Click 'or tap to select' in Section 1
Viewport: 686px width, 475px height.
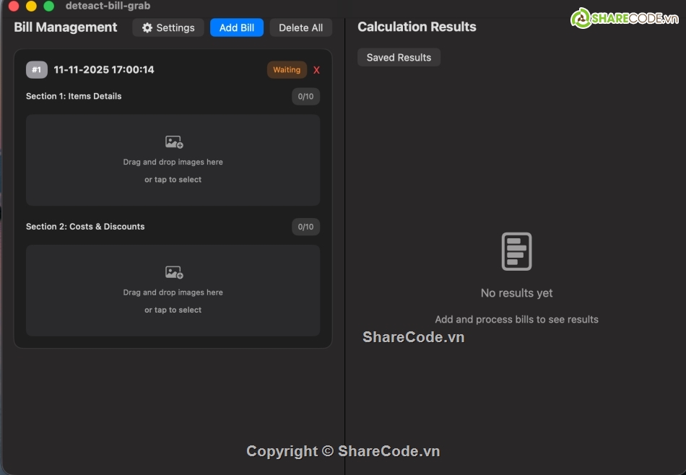(x=173, y=179)
